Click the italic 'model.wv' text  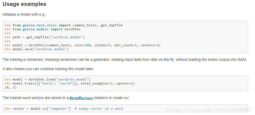pos(121,98)
